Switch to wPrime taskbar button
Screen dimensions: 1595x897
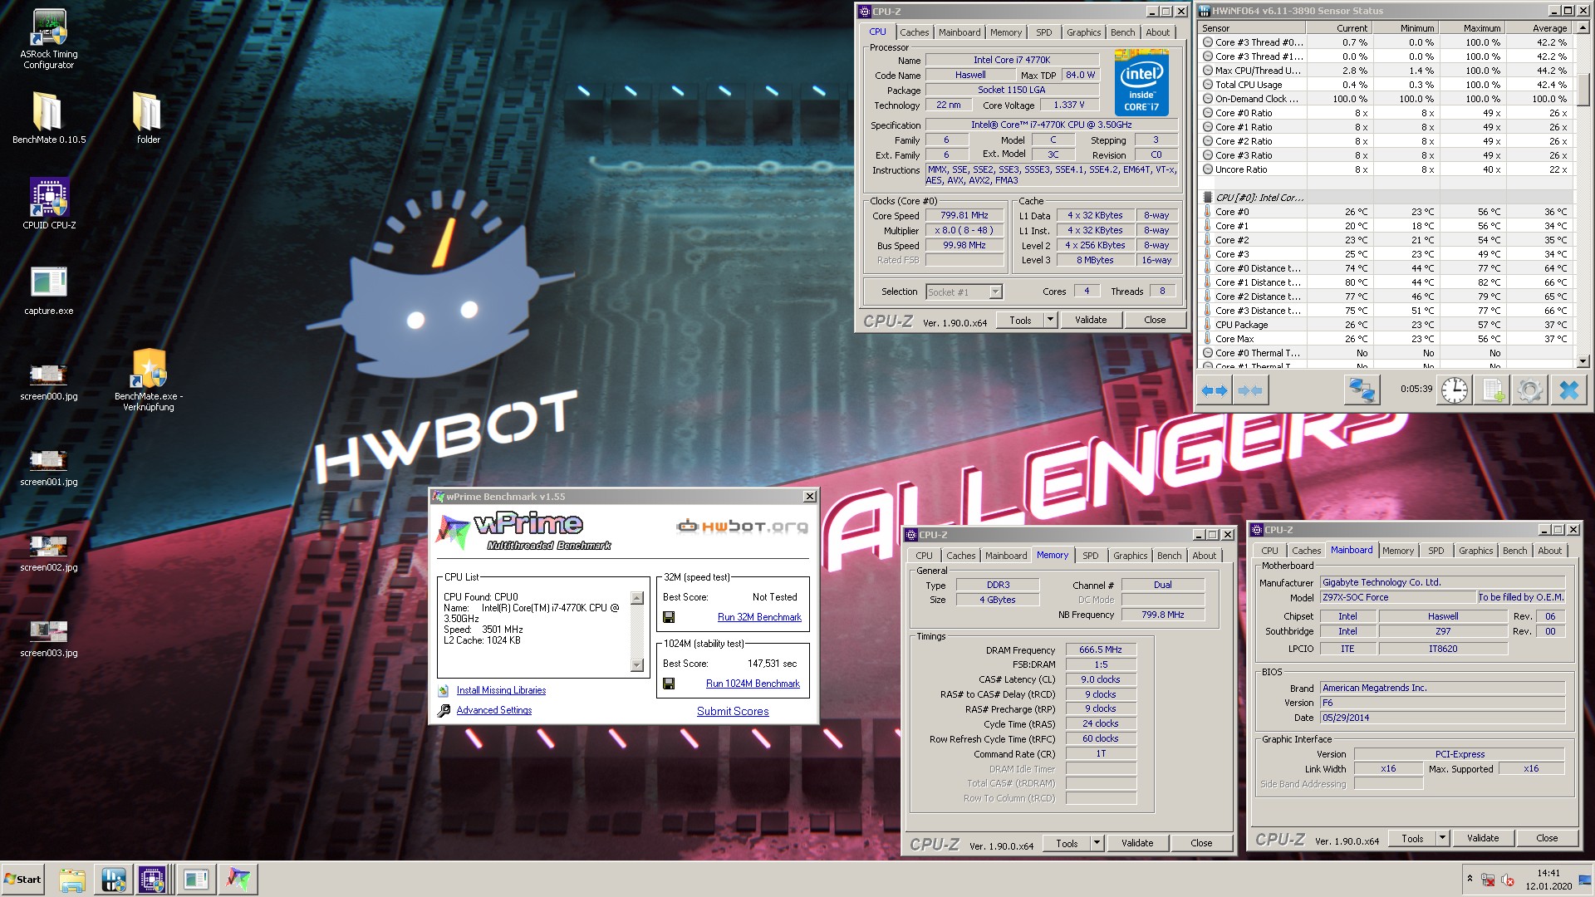click(238, 880)
